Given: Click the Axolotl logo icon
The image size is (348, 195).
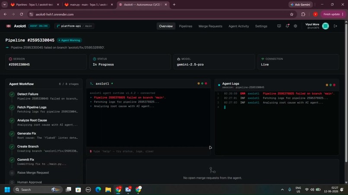Looking at the screenshot, I should click(x=9, y=26).
